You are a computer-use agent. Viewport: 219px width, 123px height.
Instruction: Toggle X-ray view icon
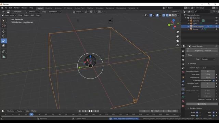[164, 15]
